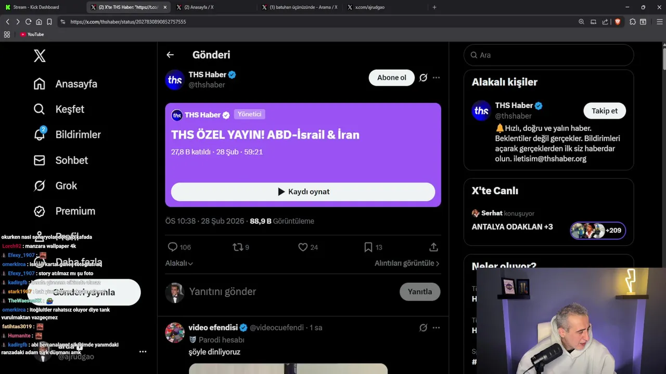Click the share icon on post

(x=433, y=247)
